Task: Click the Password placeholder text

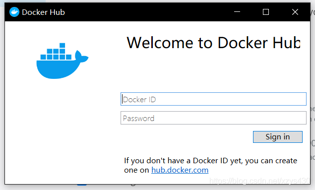Action: [138, 119]
